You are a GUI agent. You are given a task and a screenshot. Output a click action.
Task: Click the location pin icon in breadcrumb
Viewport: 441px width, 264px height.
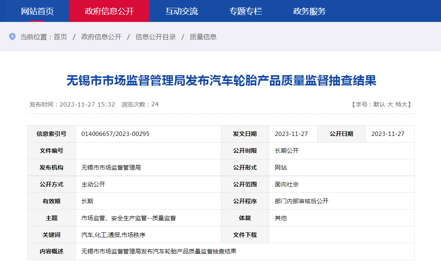click(x=12, y=37)
